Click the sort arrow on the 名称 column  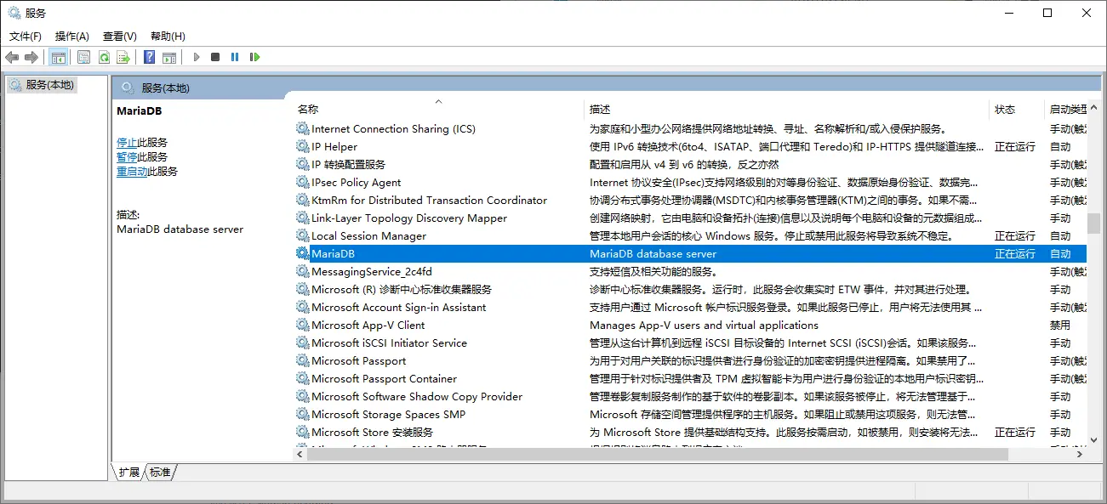(x=438, y=101)
